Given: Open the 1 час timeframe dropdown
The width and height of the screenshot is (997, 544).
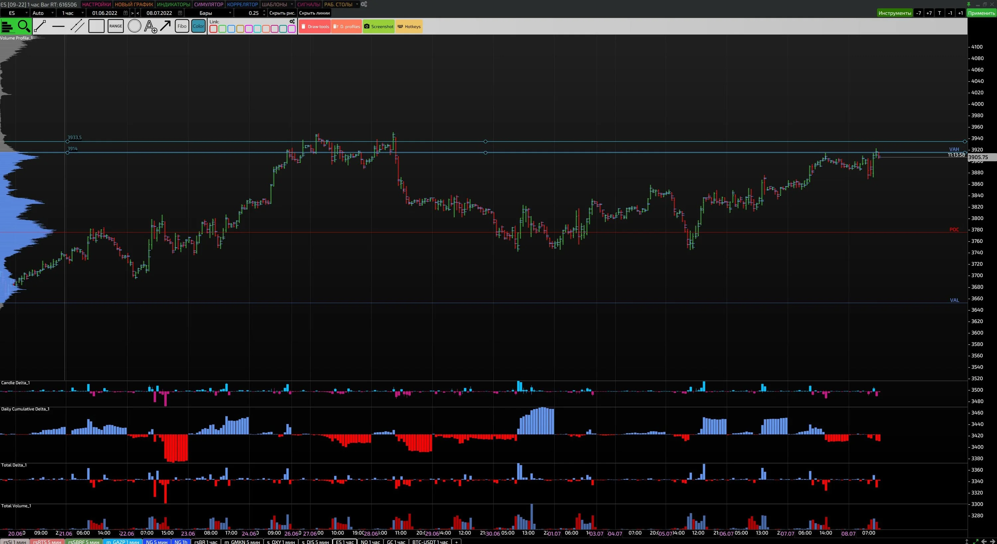Looking at the screenshot, I should pos(82,13).
